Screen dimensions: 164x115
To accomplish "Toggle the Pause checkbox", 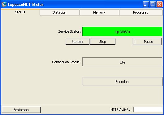I will 135,42.
